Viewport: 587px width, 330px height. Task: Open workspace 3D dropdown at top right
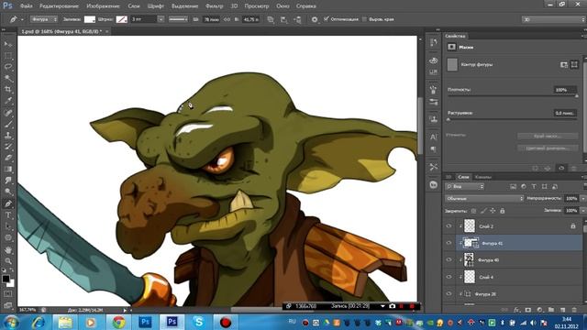[554, 19]
